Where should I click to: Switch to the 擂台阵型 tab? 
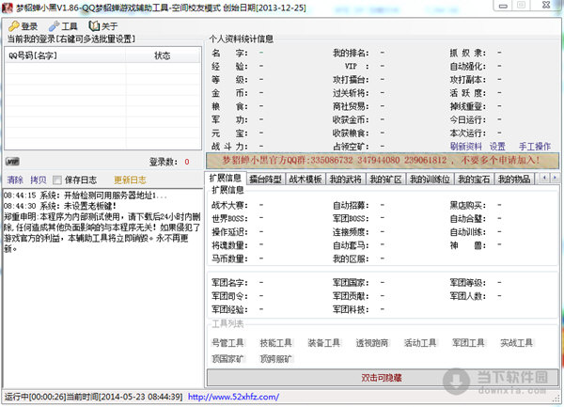pyautogui.click(x=265, y=179)
